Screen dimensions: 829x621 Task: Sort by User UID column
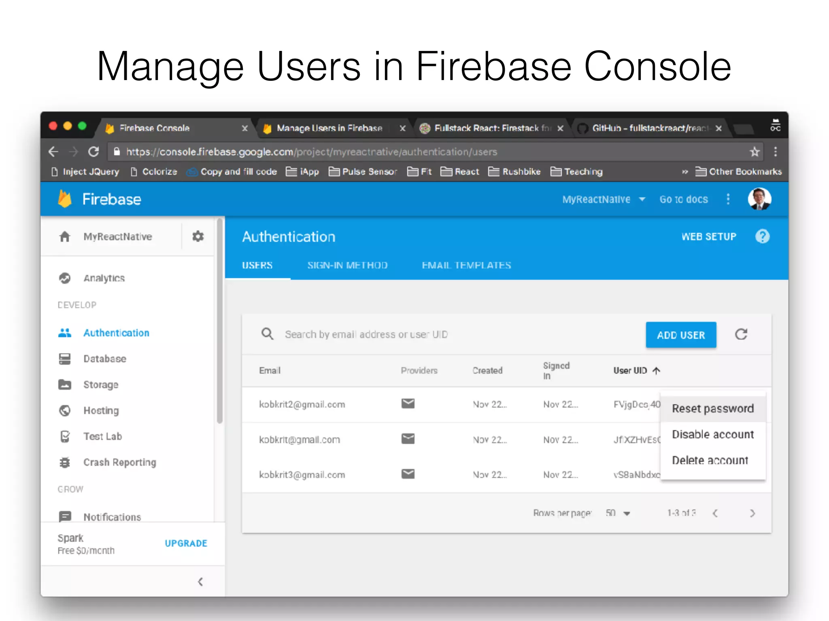tap(637, 370)
